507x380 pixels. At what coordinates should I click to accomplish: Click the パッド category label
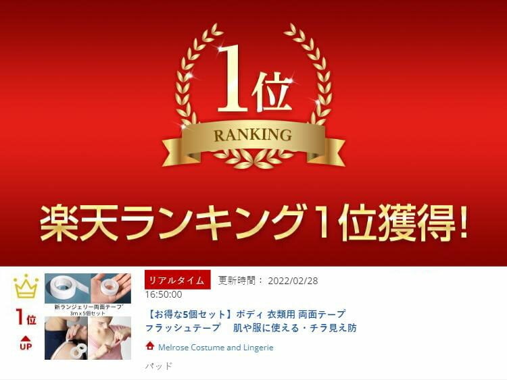point(158,366)
